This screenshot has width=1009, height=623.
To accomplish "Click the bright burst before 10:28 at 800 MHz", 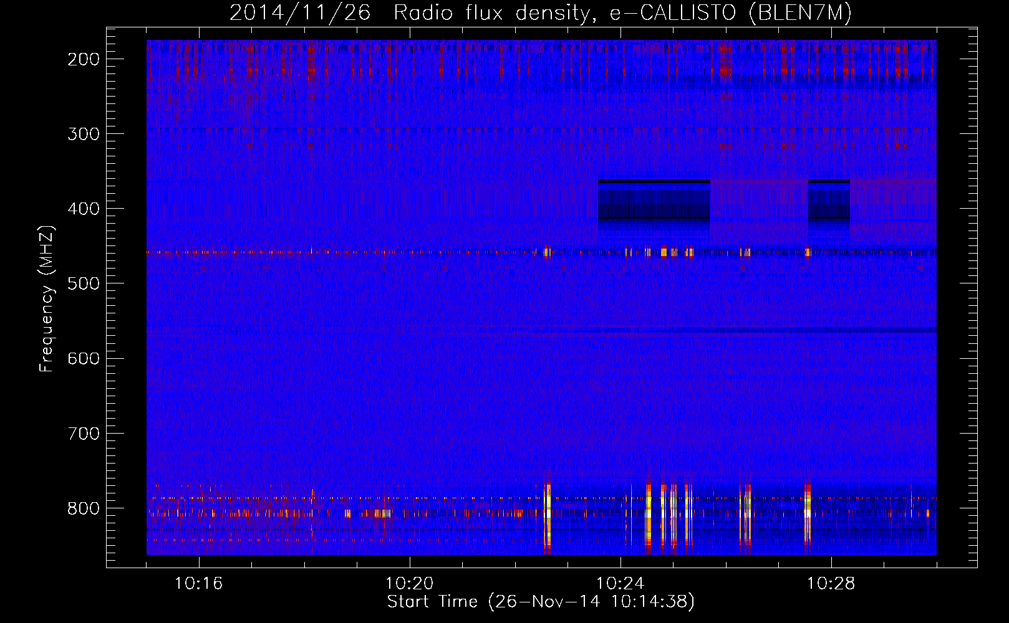I will [807, 517].
